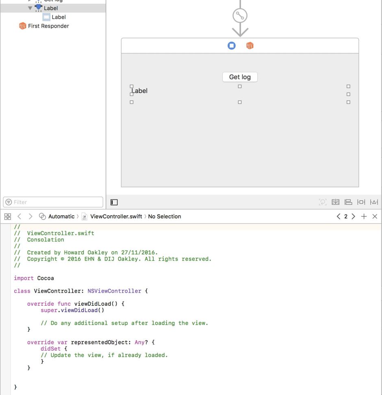Screen dimensions: 382x395
Task: Open the related items grid in the jump bar
Action: [7, 216]
